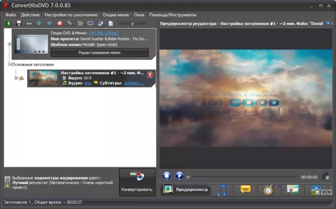Open the subtitles speech bubble tab
336x209 pixels.
pyautogui.click(x=245, y=190)
